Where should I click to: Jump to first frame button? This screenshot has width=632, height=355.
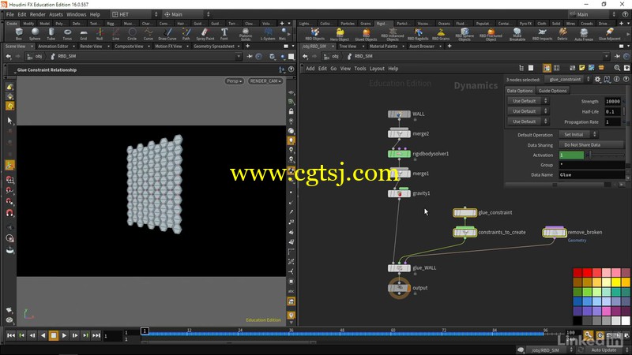11,334
